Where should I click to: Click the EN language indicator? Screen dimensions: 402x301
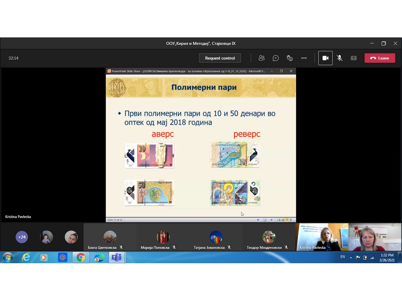point(342,257)
